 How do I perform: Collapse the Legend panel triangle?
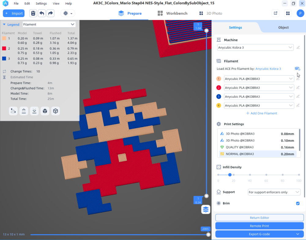pos(4,24)
